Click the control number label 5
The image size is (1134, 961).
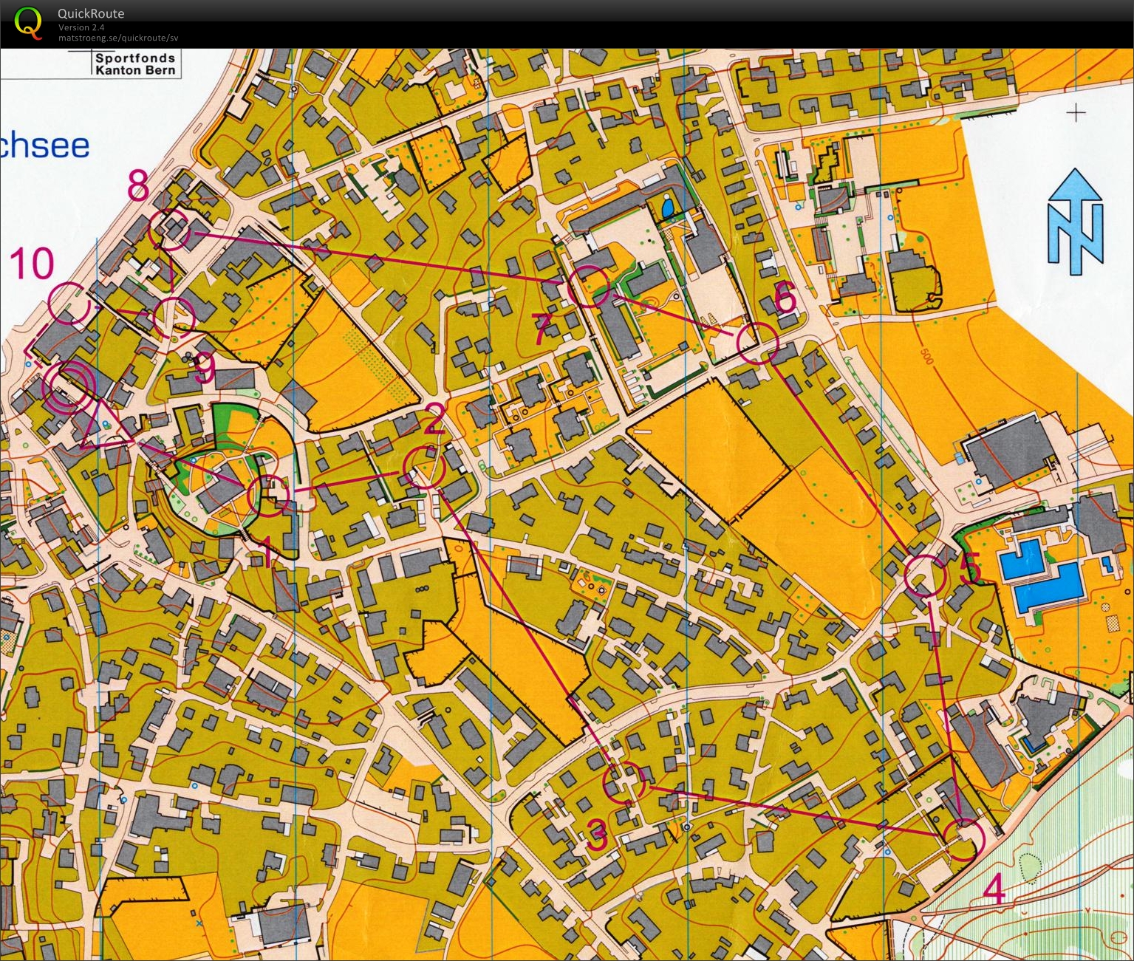tap(971, 567)
